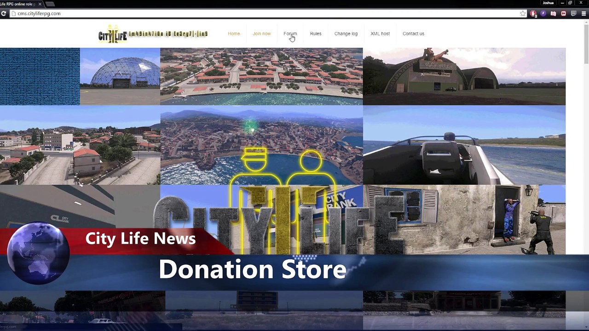589x331 pixels.
Task: Open a new browser tab
Action: pyautogui.click(x=50, y=4)
